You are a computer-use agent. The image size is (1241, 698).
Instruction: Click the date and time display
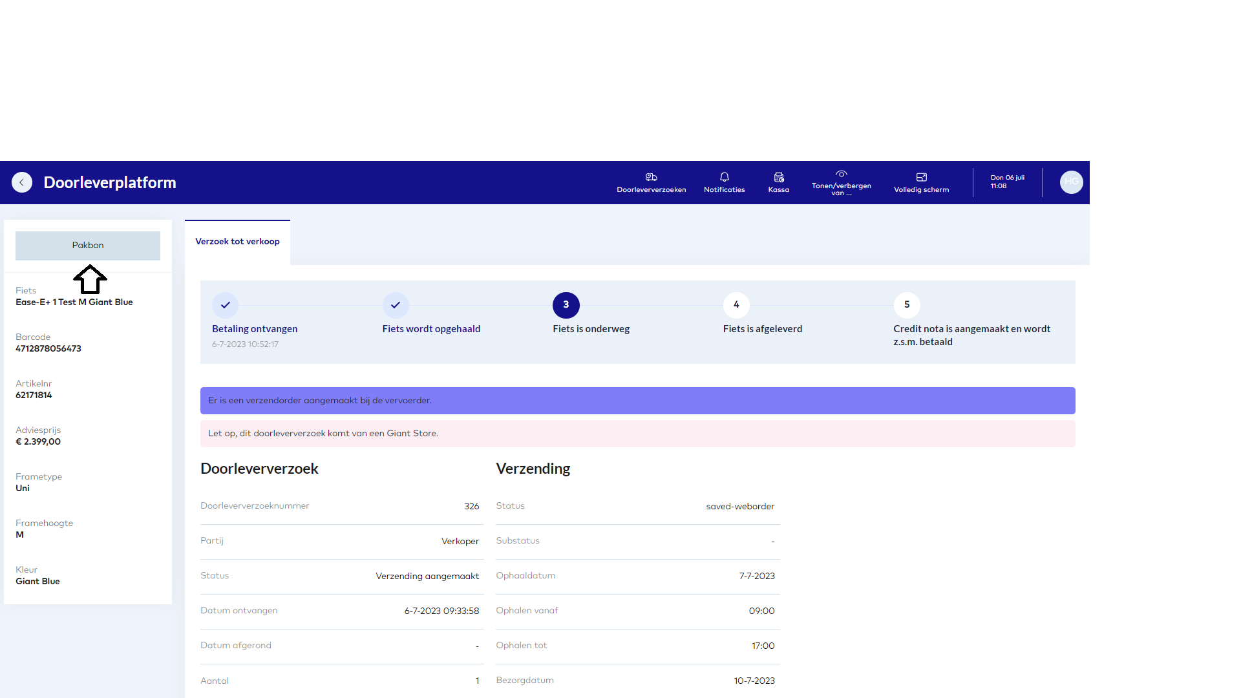(x=1006, y=182)
